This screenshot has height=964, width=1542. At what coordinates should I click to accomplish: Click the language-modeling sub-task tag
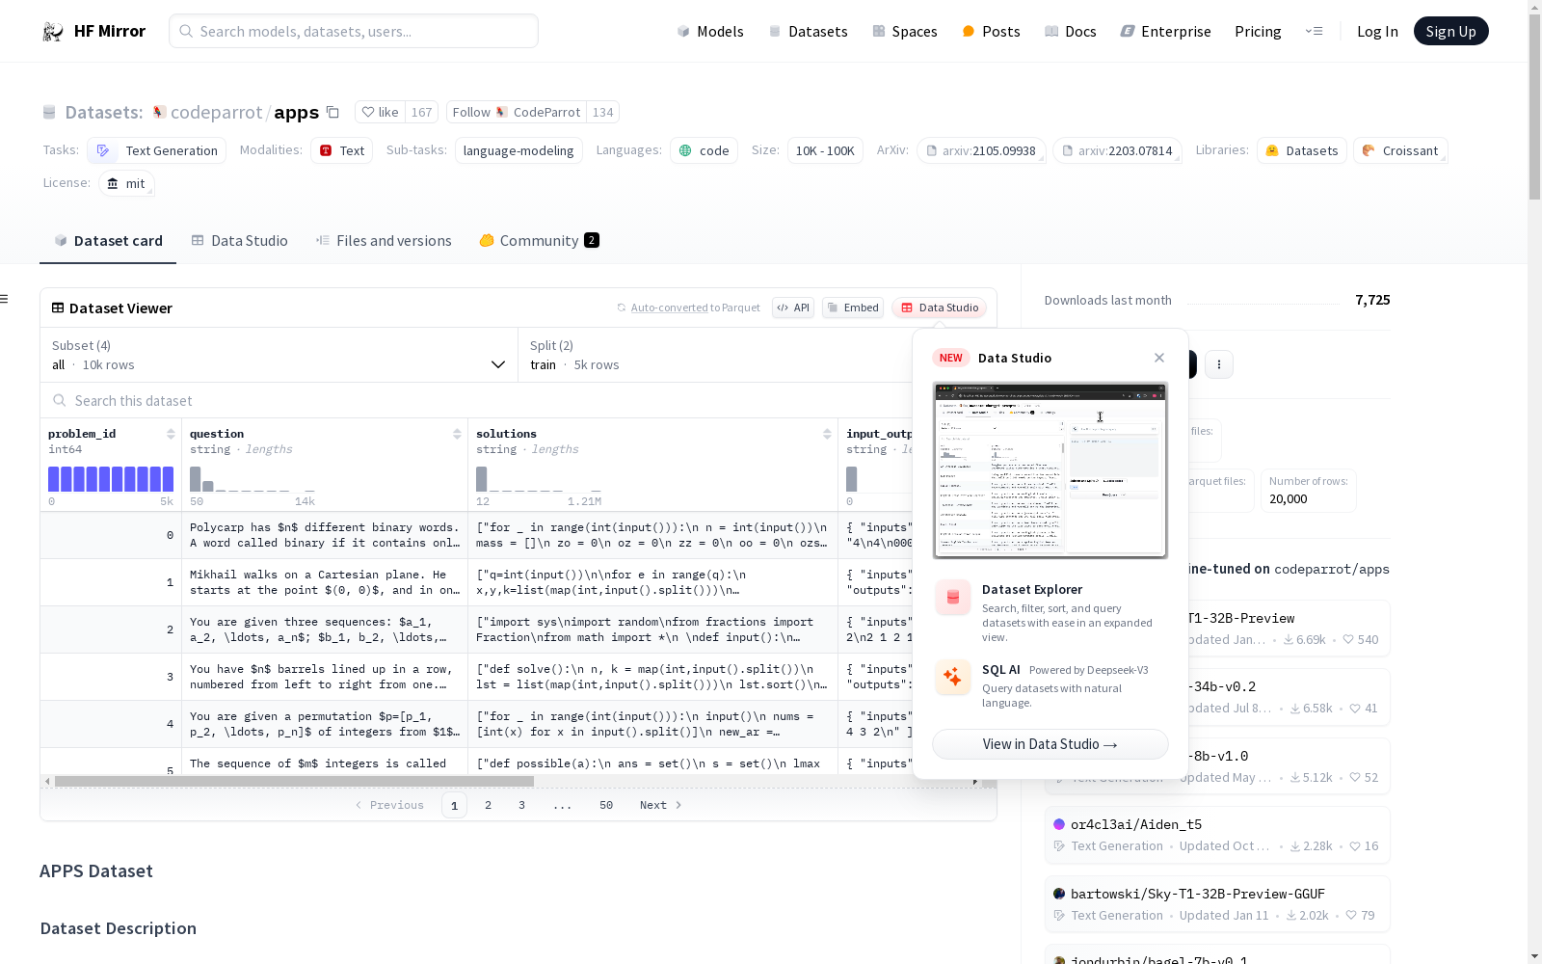click(518, 150)
